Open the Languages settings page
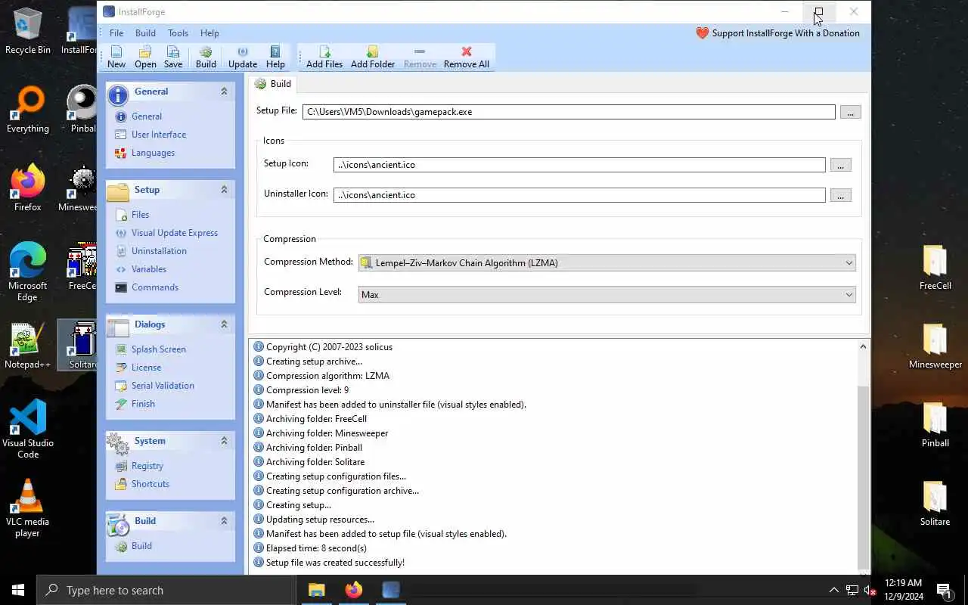 tap(153, 153)
